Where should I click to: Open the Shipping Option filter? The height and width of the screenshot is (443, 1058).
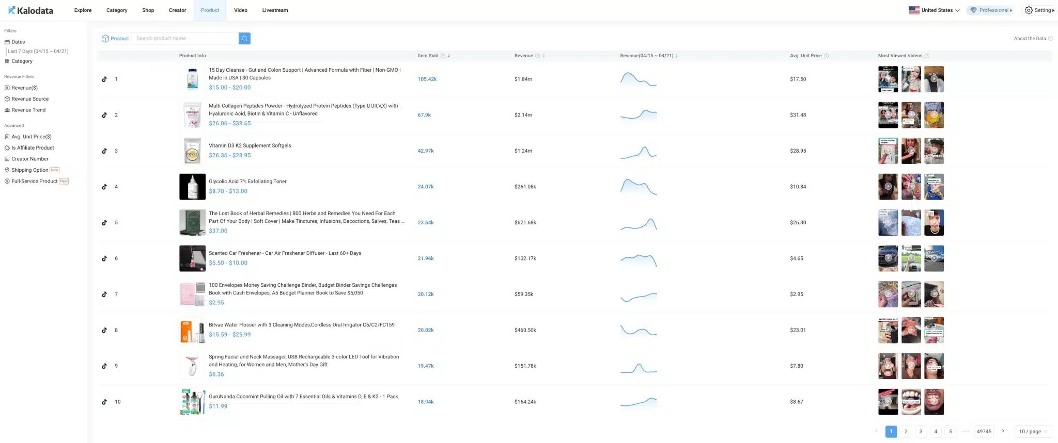tap(30, 170)
